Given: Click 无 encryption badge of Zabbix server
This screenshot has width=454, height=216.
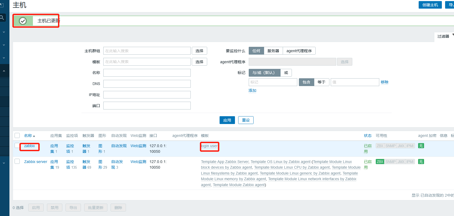Looking at the screenshot, I should click(x=421, y=162).
